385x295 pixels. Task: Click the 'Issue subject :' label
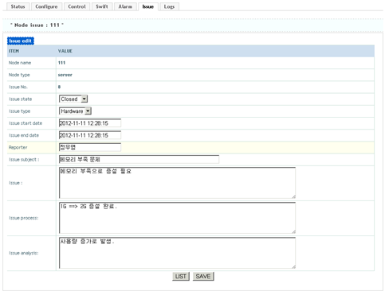pyautogui.click(x=24, y=160)
